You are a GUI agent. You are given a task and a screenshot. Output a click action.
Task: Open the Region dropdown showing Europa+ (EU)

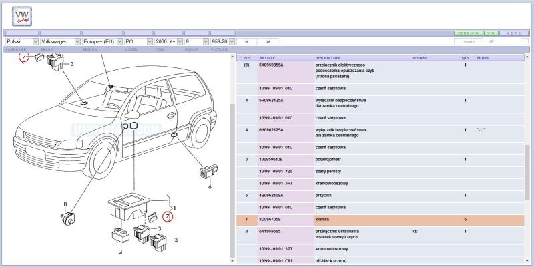pos(102,41)
